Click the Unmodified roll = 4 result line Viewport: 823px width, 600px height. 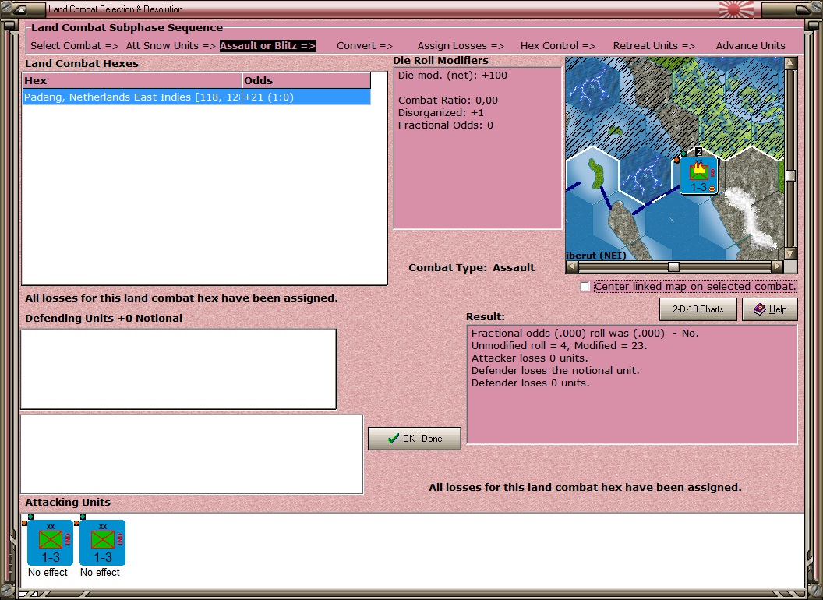pos(559,345)
